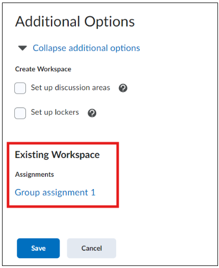
Task: Click the Assignments subheading
Action: click(34, 175)
